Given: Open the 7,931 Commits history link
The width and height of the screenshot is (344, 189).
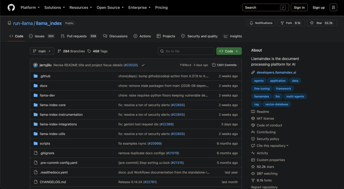Looking at the screenshot, I should (224, 65).
